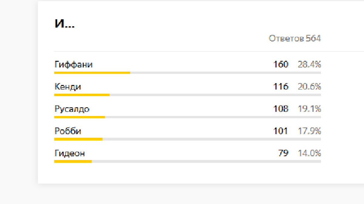Screen dimensions: 364x204
Task: Select the "Гидеон" answer label
Action: (x=69, y=154)
